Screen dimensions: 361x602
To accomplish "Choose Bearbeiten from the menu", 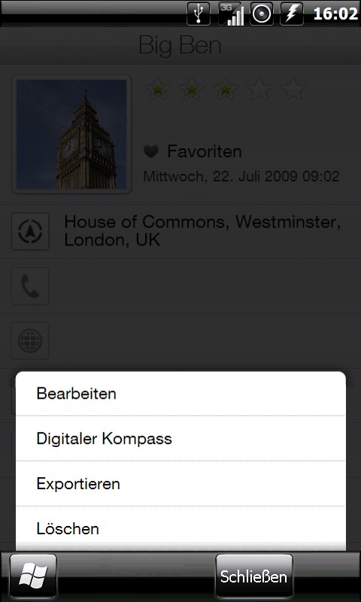I will pos(180,394).
